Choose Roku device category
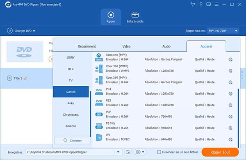 coord(71,103)
